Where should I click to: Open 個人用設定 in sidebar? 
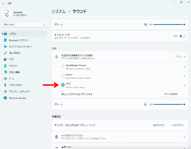click(24, 53)
